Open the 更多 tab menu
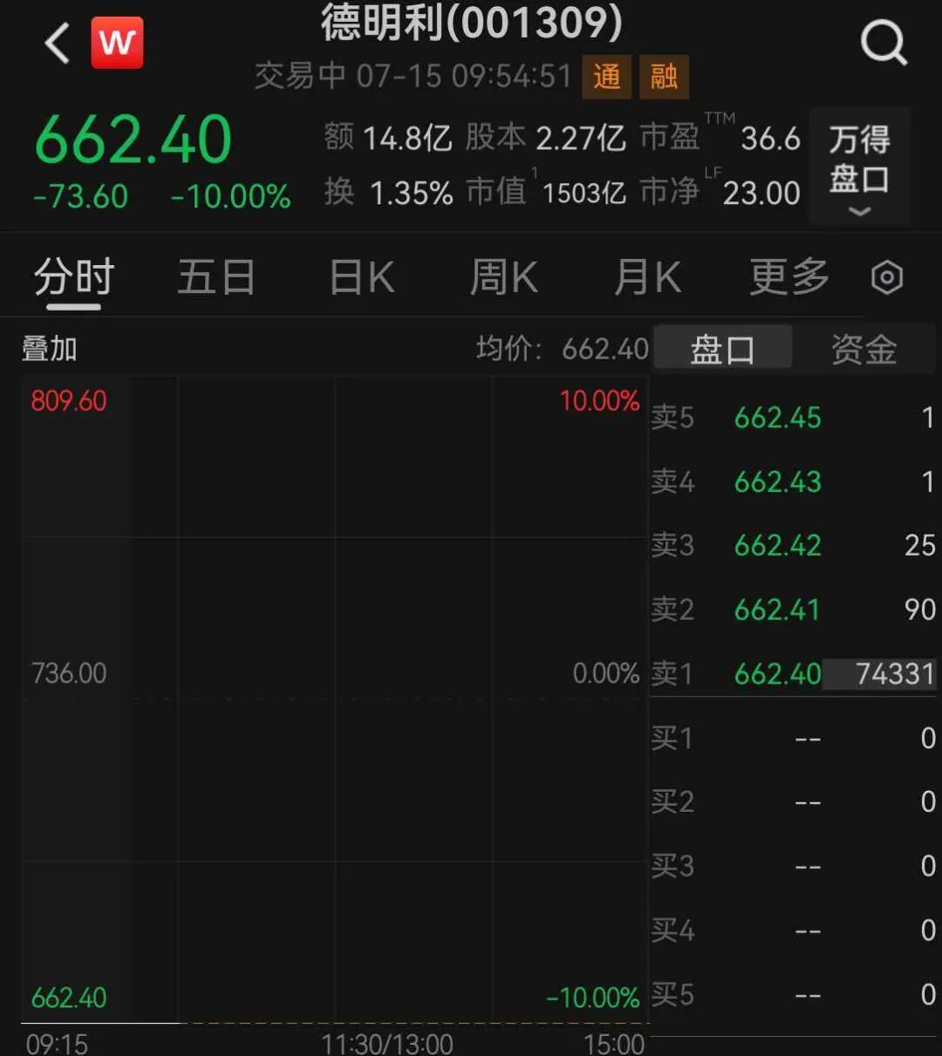The width and height of the screenshot is (942, 1056). (x=789, y=278)
